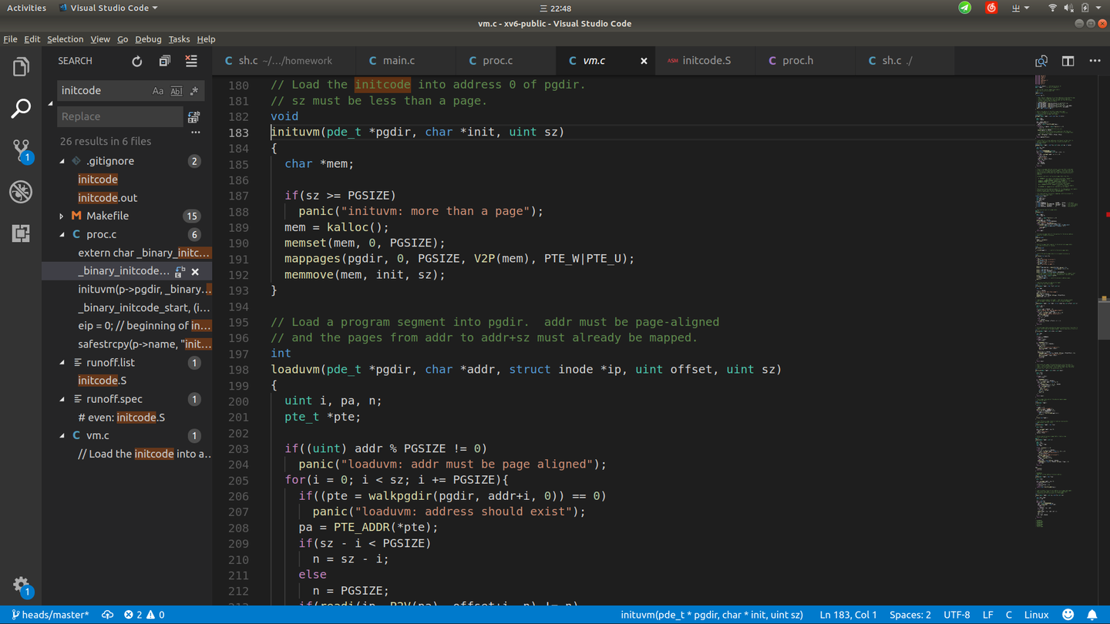Open the Debug menu
Screen dimensions: 1110x624
coord(148,39)
